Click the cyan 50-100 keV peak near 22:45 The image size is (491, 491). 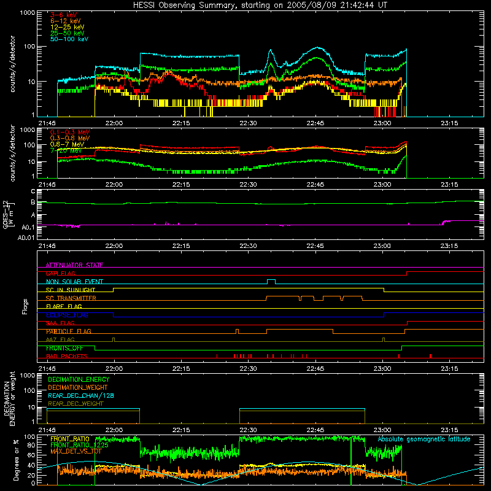317,48
